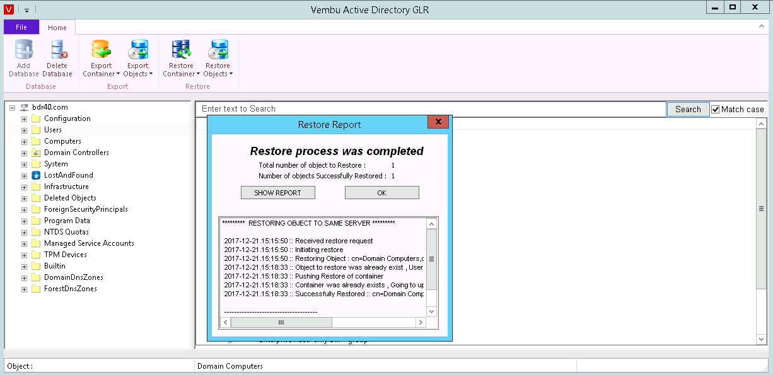Click the Export Objects icon
Screen dimensions: 773x375
point(137,49)
